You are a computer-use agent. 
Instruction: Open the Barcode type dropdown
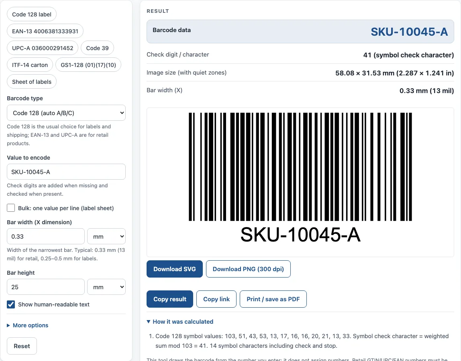click(x=66, y=113)
